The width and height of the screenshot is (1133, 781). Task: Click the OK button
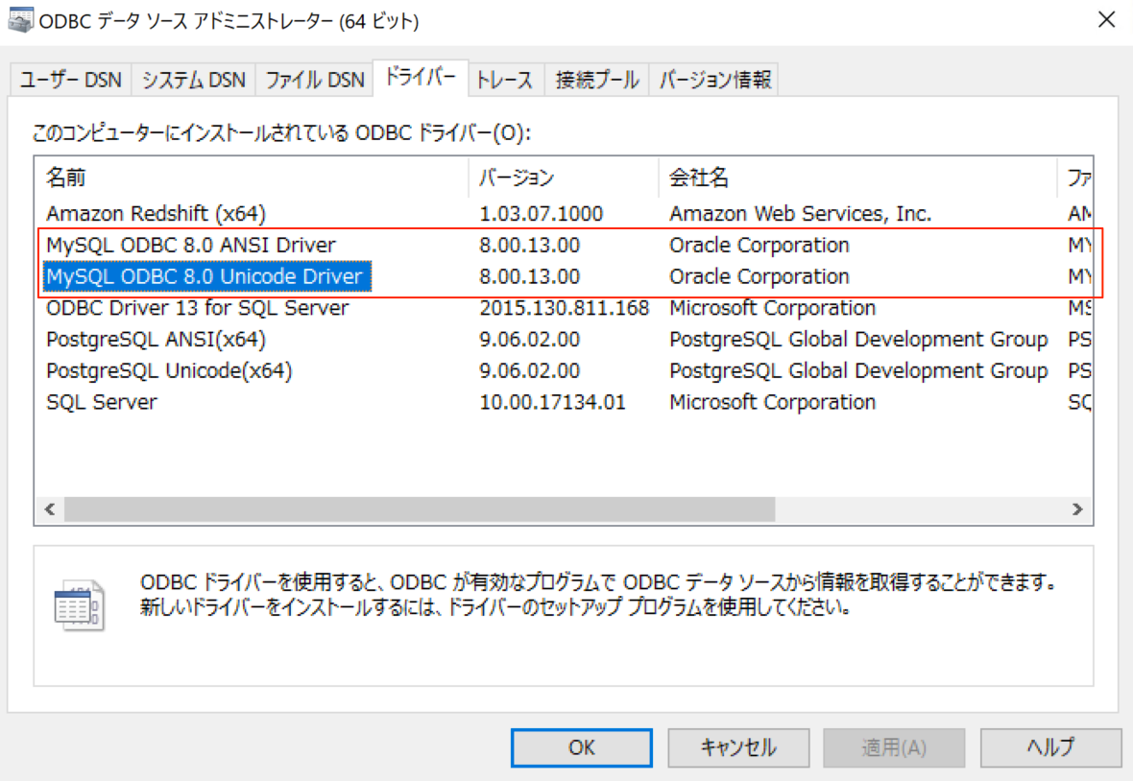pos(582,747)
